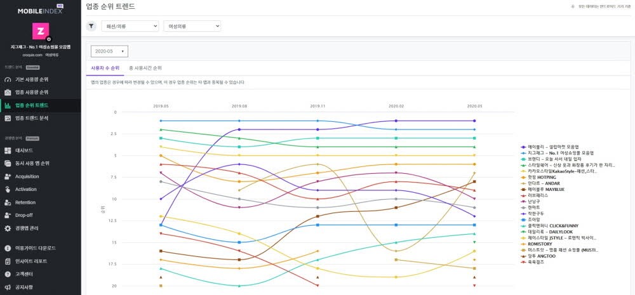This screenshot has width=635, height=295.
Task: Click the Drop-off sidebar icon
Action: click(x=7, y=215)
